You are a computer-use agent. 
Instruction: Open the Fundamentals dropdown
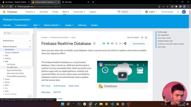pos(22,25)
